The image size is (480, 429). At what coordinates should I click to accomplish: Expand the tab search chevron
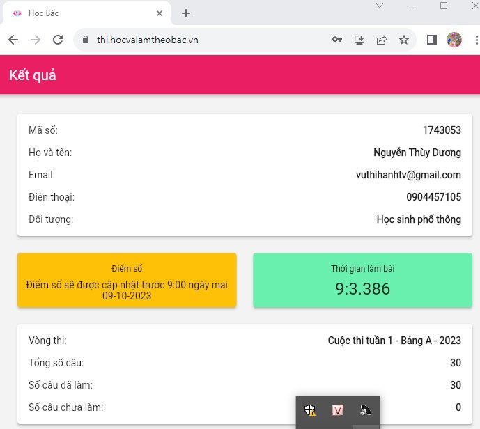[x=380, y=6]
